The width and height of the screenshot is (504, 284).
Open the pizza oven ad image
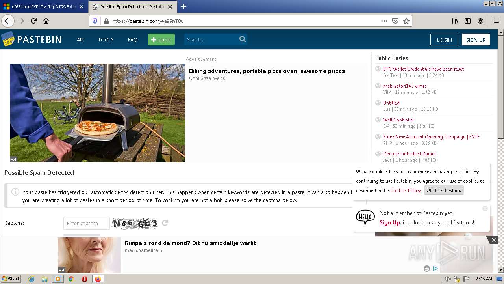tap(97, 113)
